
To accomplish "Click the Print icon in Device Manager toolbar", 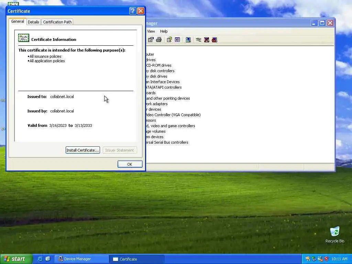I will pyautogui.click(x=159, y=40).
